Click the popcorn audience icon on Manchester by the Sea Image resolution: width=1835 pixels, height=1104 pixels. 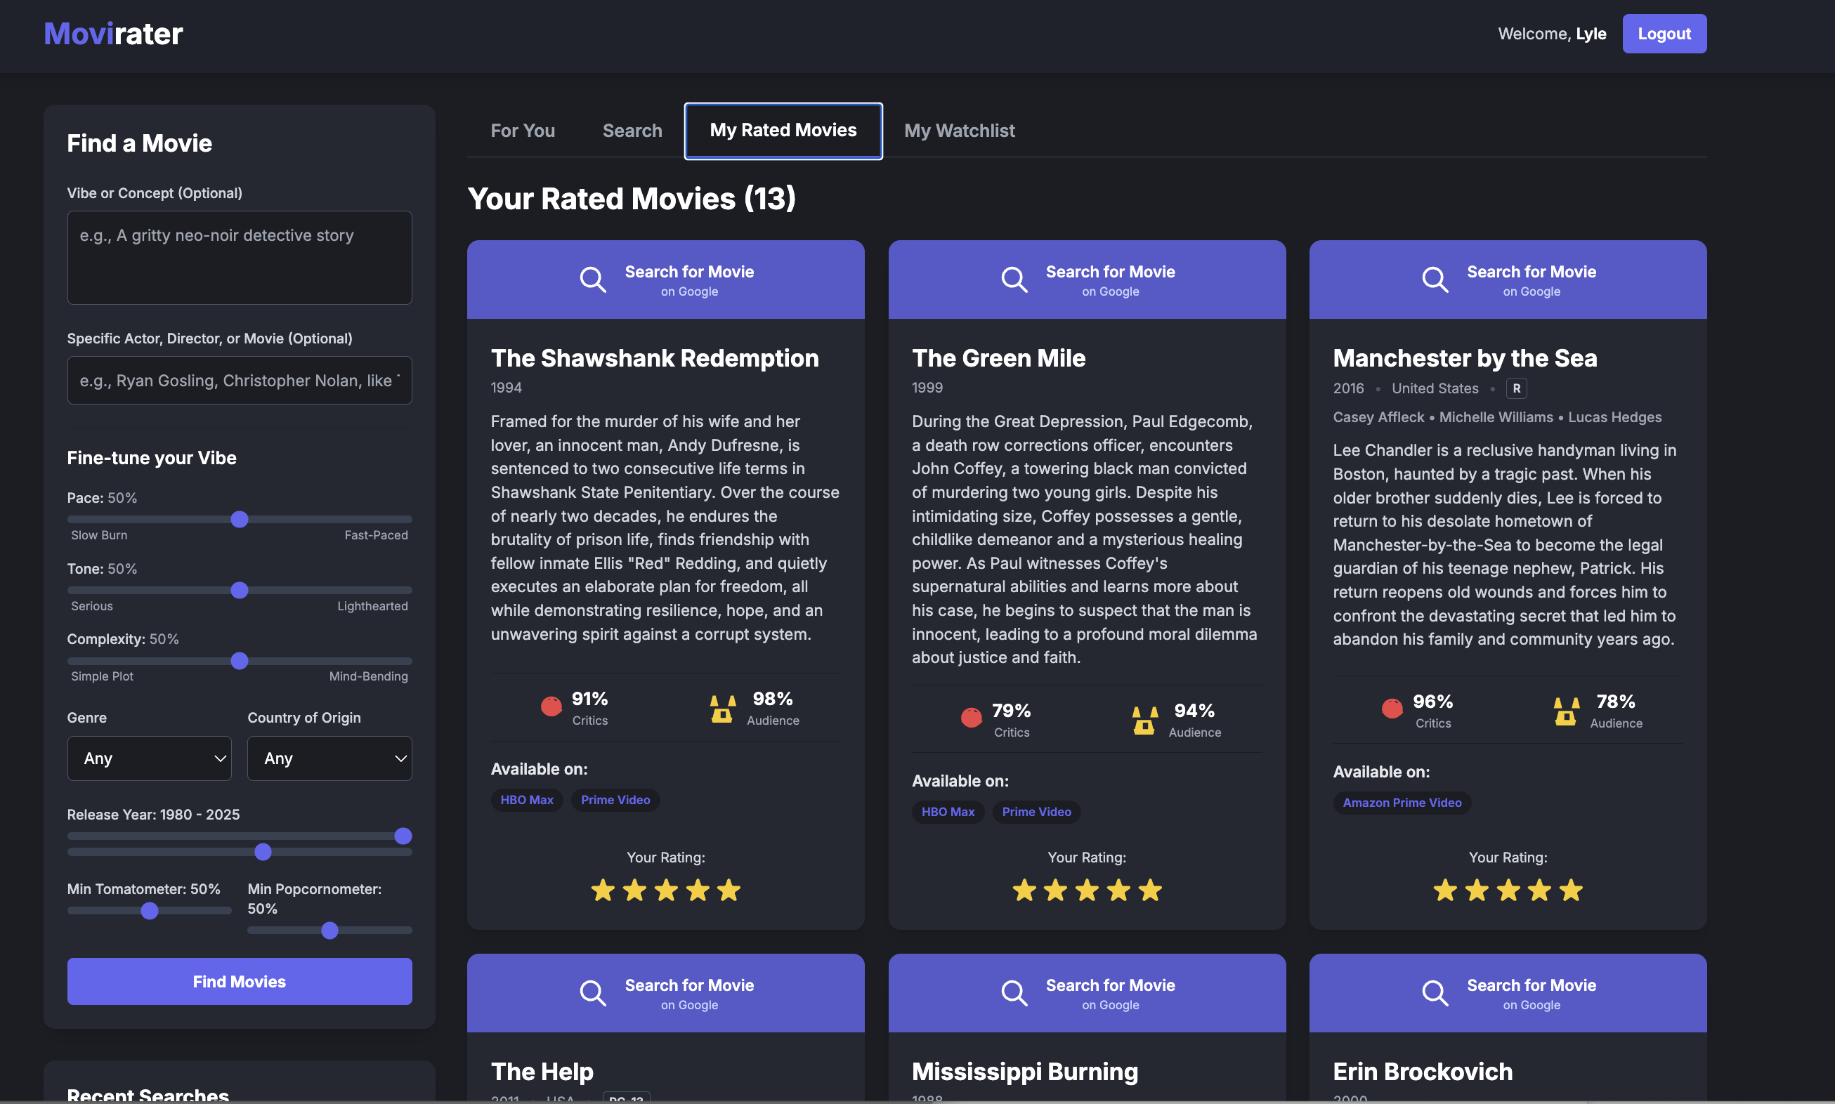pos(1565,710)
